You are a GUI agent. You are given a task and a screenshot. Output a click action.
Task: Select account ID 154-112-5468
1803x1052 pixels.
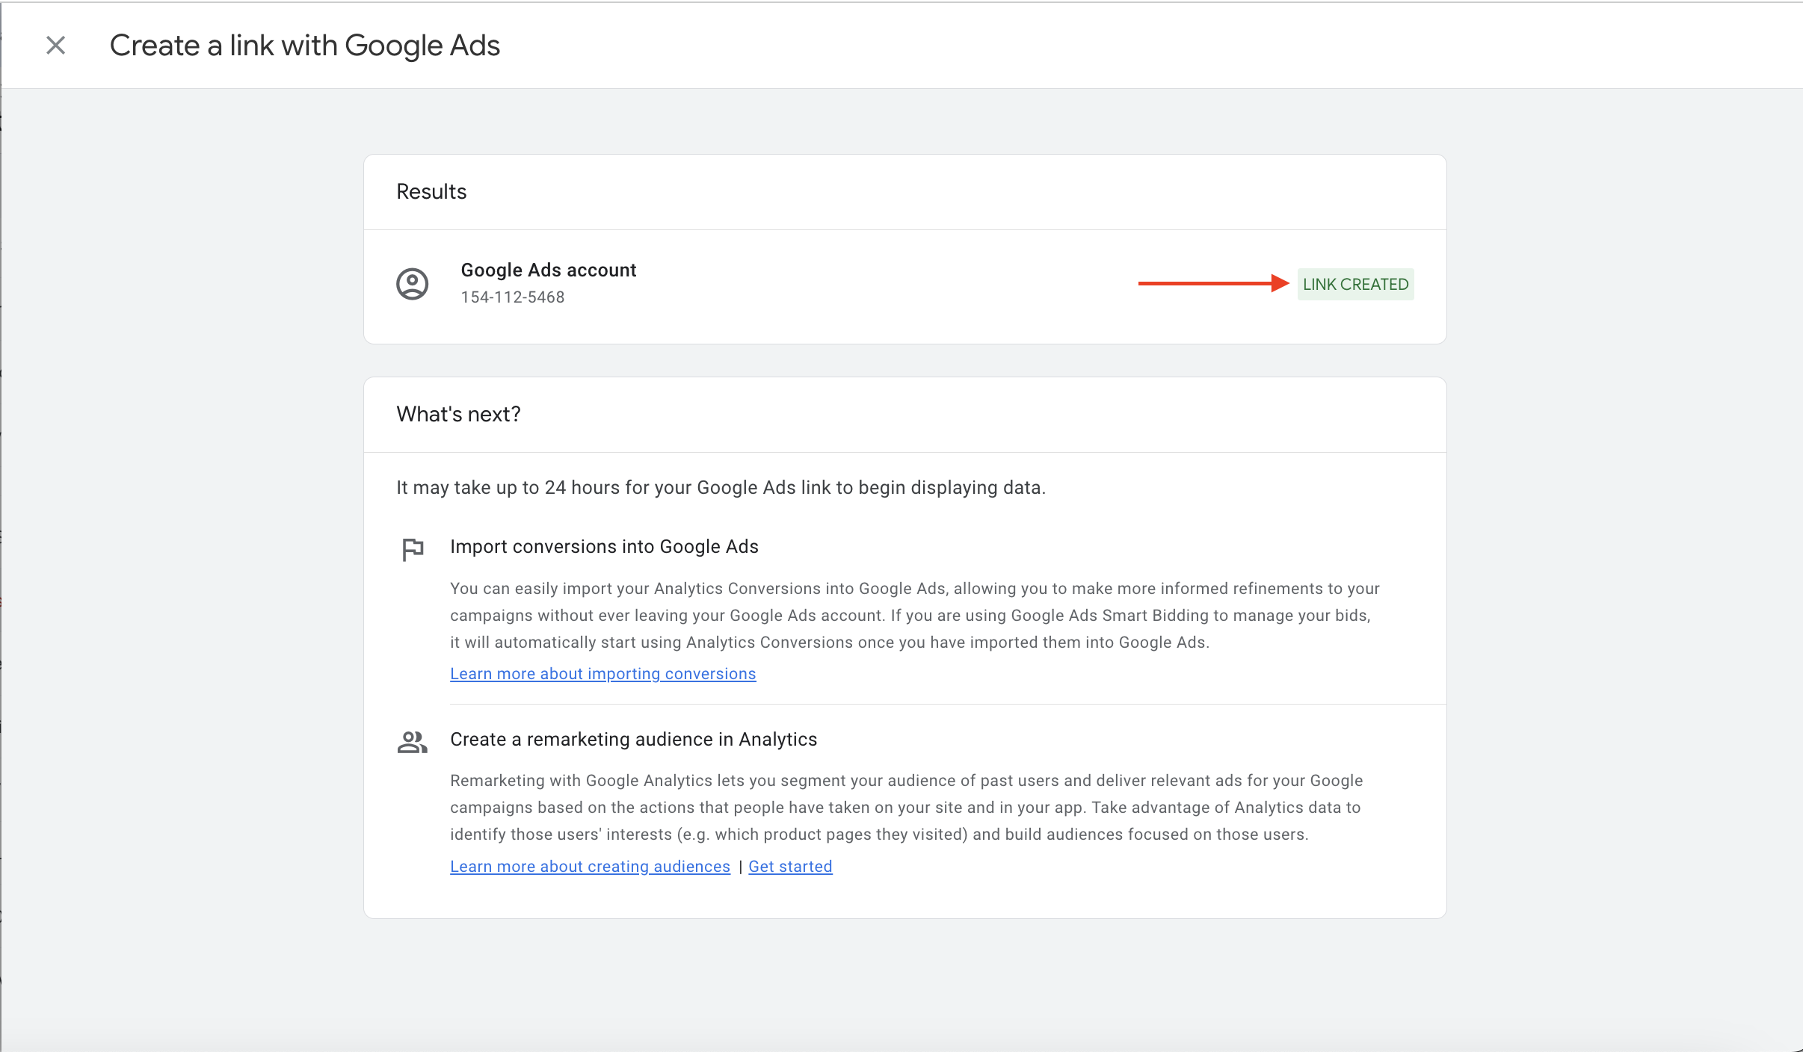(x=512, y=297)
